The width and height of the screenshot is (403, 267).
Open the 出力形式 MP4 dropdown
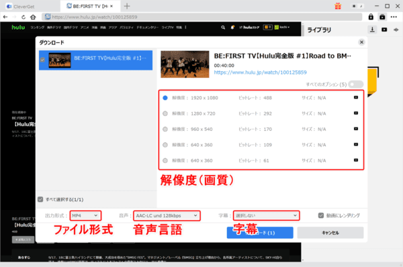point(85,215)
